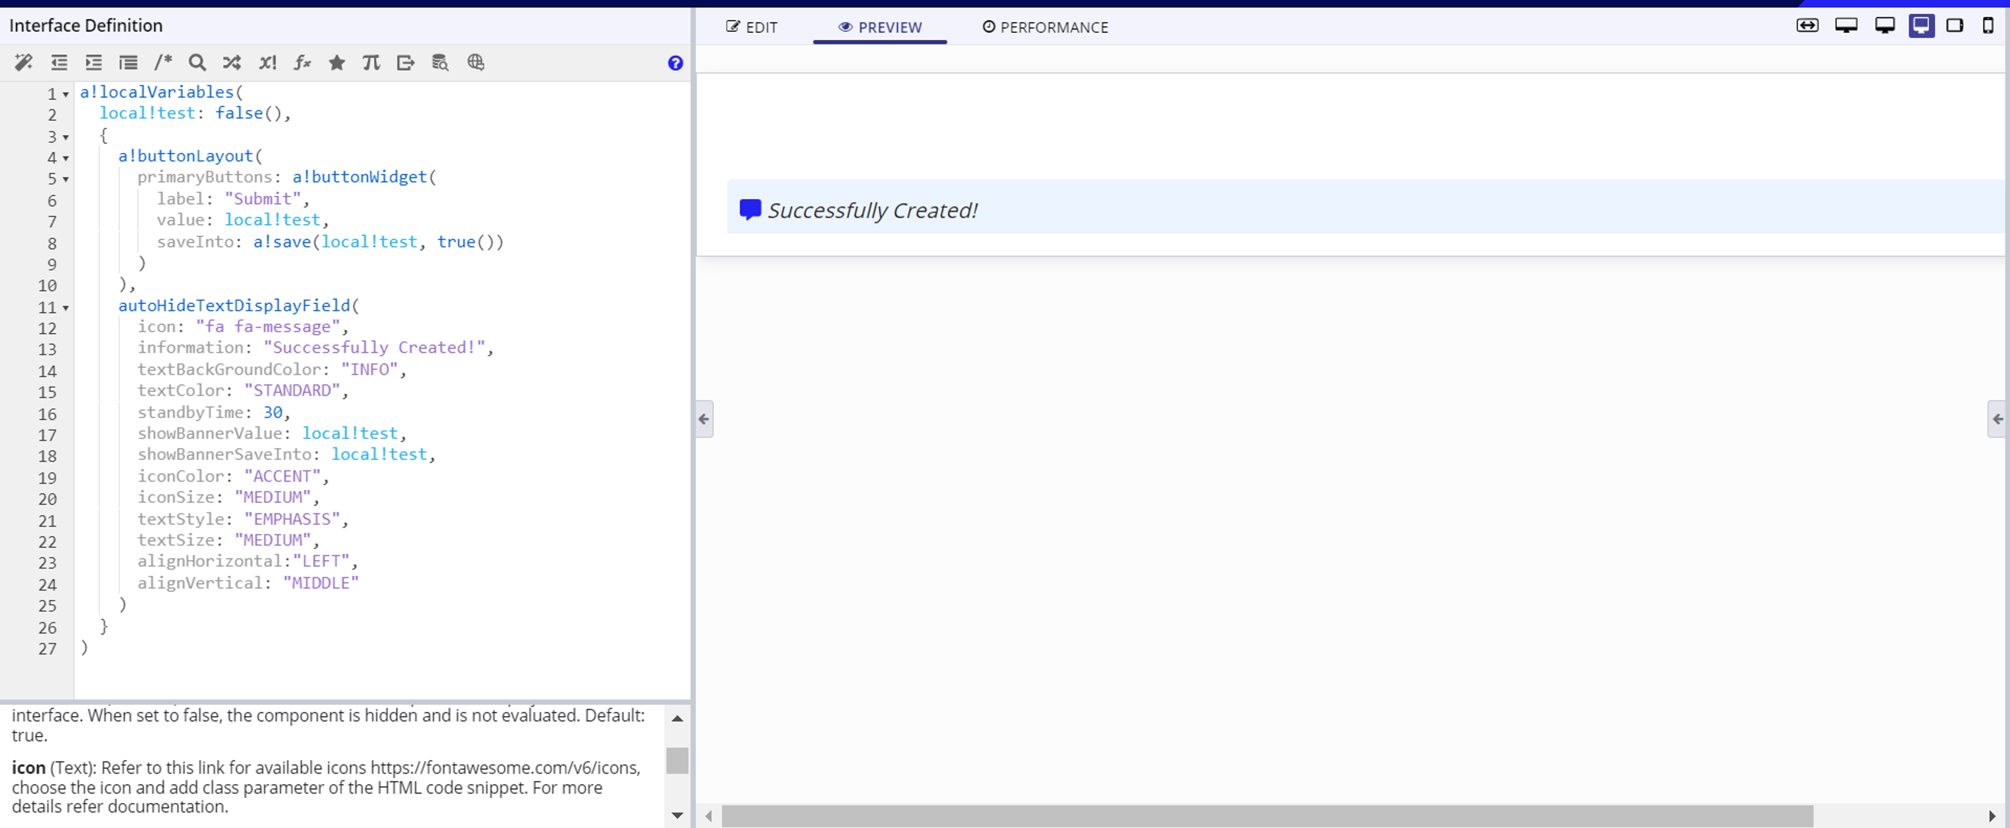Image resolution: width=2010 pixels, height=828 pixels.
Task: Click the blue message icon in banner
Action: [x=750, y=209]
